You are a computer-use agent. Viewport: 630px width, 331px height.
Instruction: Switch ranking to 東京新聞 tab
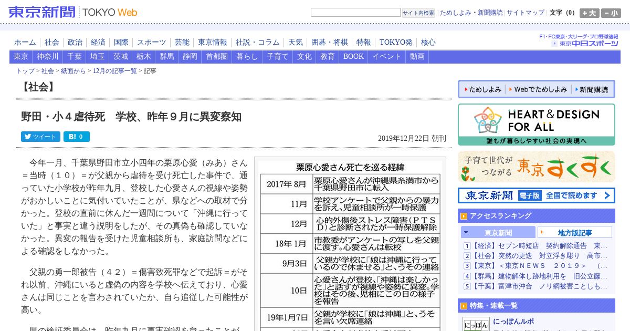[498, 232]
